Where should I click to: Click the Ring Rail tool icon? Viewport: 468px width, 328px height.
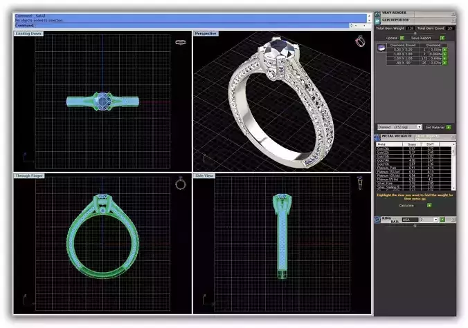pos(377,220)
